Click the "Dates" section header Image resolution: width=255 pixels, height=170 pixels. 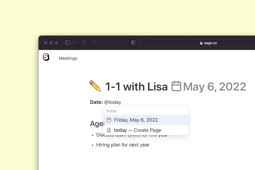tap(112, 111)
